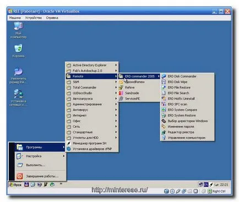
Task: Launch PasswdRenew from Remote submenu
Action: pos(139,82)
